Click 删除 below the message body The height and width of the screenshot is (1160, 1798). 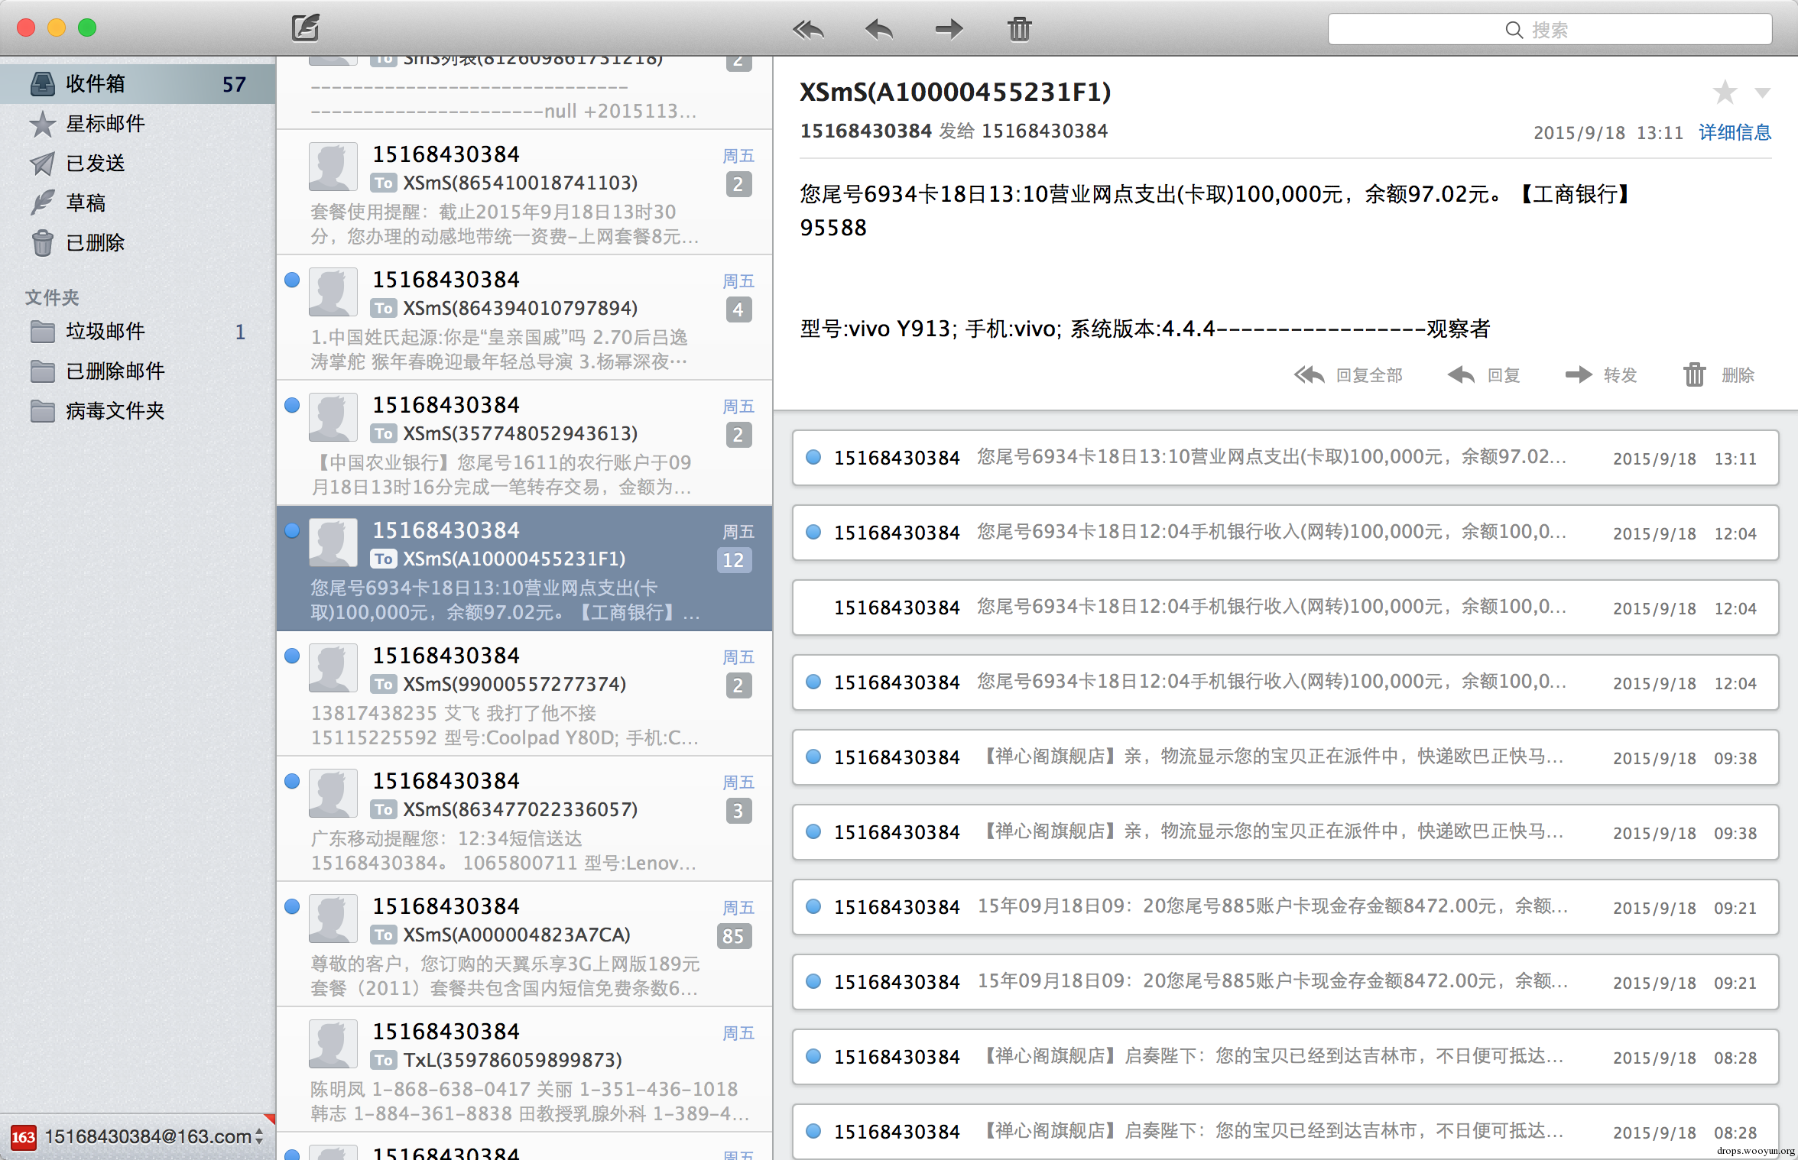click(1718, 375)
